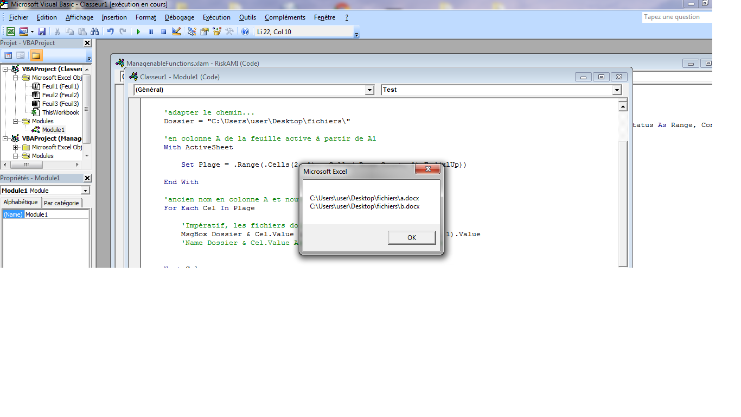Screen dimensions: 741x417
Task: Click the Project tree vertical scroll down arrow
Action: [87, 155]
